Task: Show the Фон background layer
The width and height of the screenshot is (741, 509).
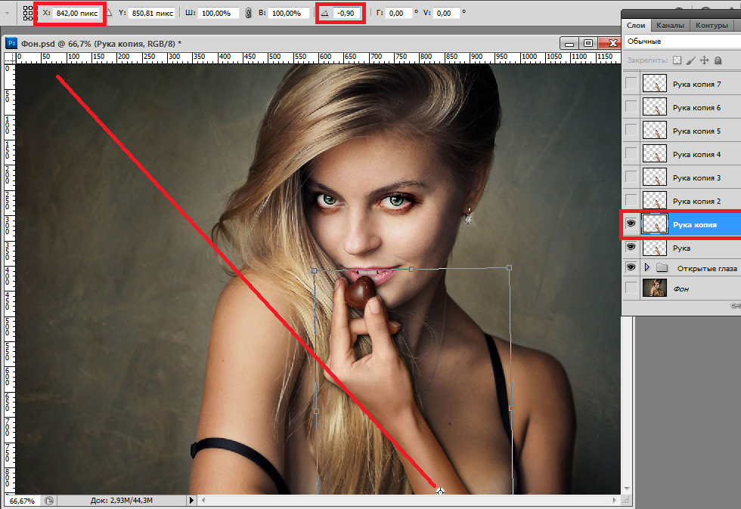Action: 631,288
